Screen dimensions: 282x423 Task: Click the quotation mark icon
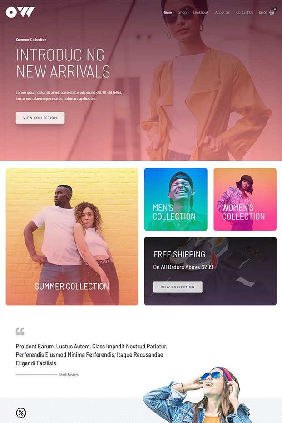pos(20,331)
